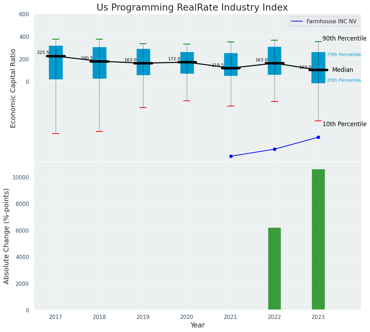Click the 2020 x-axis tick label
370x332 pixels.
click(x=187, y=317)
